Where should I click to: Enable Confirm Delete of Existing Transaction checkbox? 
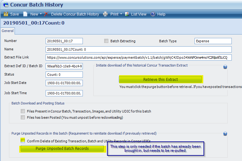pos(23,141)
